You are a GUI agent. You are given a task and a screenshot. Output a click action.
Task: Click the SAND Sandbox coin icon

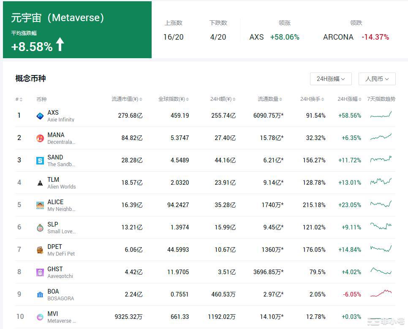click(40, 161)
